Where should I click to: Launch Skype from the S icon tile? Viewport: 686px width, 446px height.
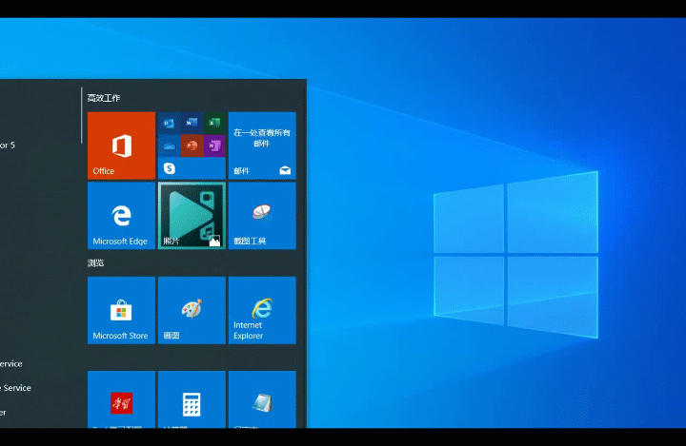pyautogui.click(x=170, y=168)
